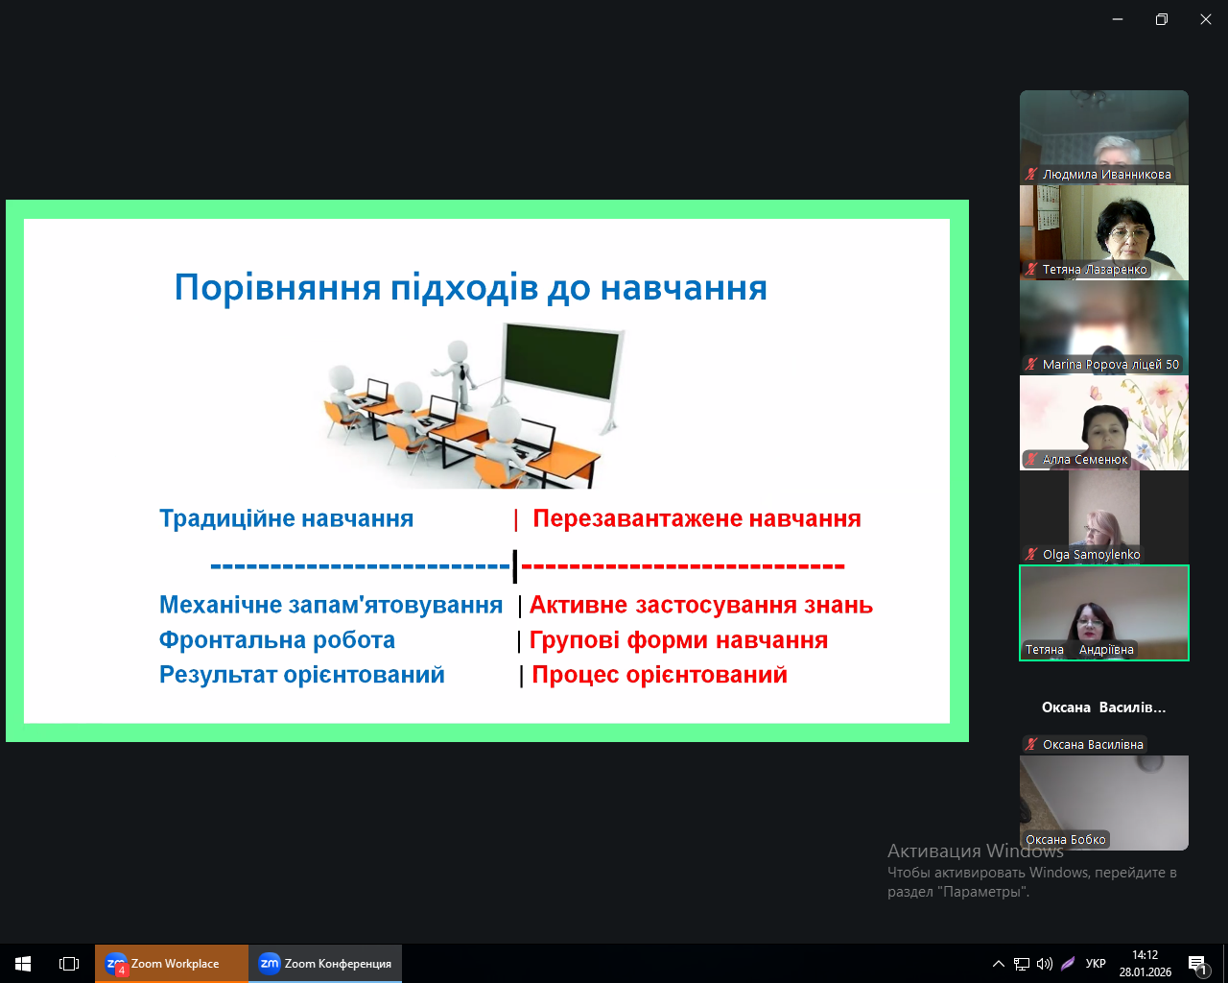
Task: Click the muted mic icon for Marina Popova
Action: click(x=1031, y=365)
